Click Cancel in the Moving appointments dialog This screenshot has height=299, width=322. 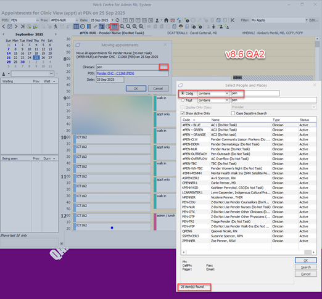tap(158, 89)
